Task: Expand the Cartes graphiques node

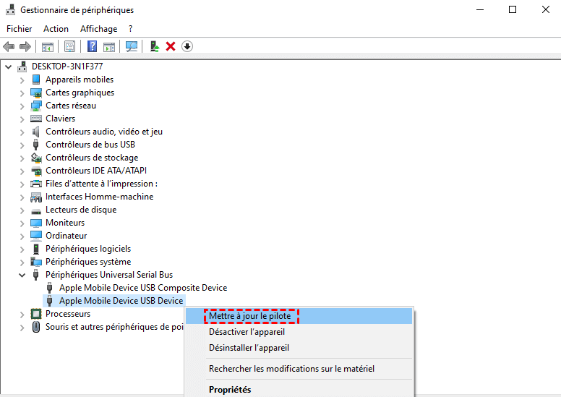Action: 22,93
